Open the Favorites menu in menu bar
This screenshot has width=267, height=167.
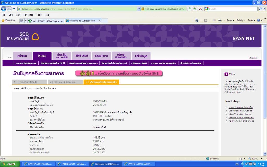[28, 15]
